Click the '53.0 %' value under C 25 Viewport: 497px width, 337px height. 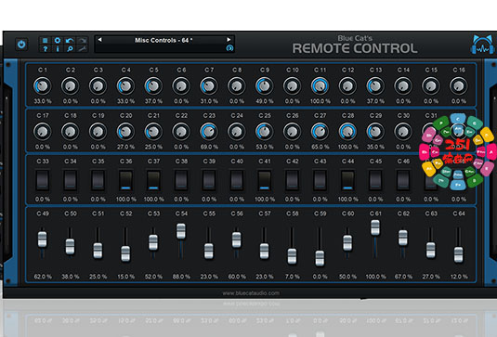pos(265,147)
